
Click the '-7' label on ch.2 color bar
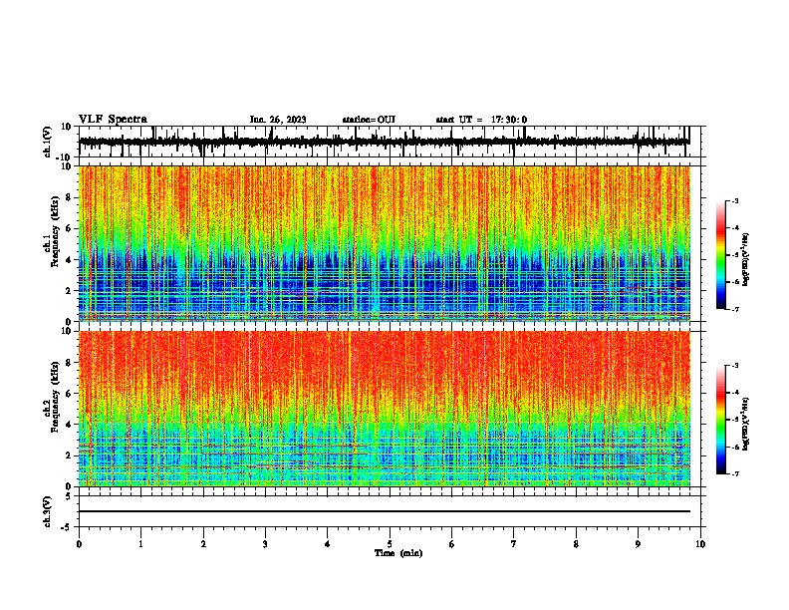pos(734,473)
